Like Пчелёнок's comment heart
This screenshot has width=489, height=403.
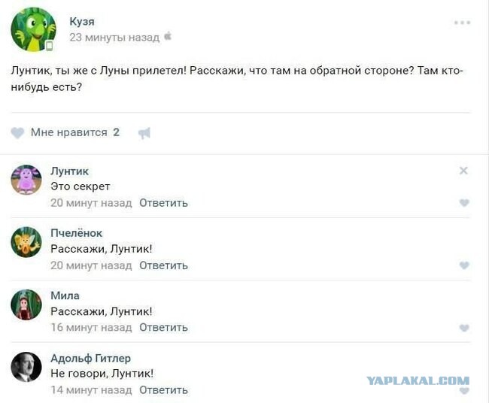tap(464, 265)
